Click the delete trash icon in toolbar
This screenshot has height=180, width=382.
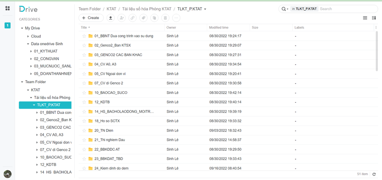point(166,18)
